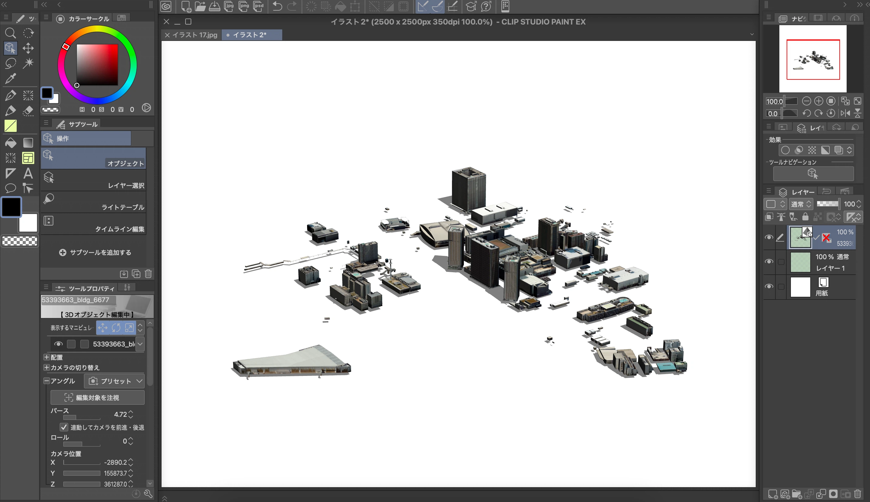Zoom in using Navigator plus icon
Image resolution: width=870 pixels, height=502 pixels.
coord(819,101)
